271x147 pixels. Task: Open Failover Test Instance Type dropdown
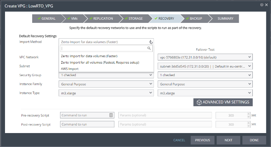pos(205,93)
